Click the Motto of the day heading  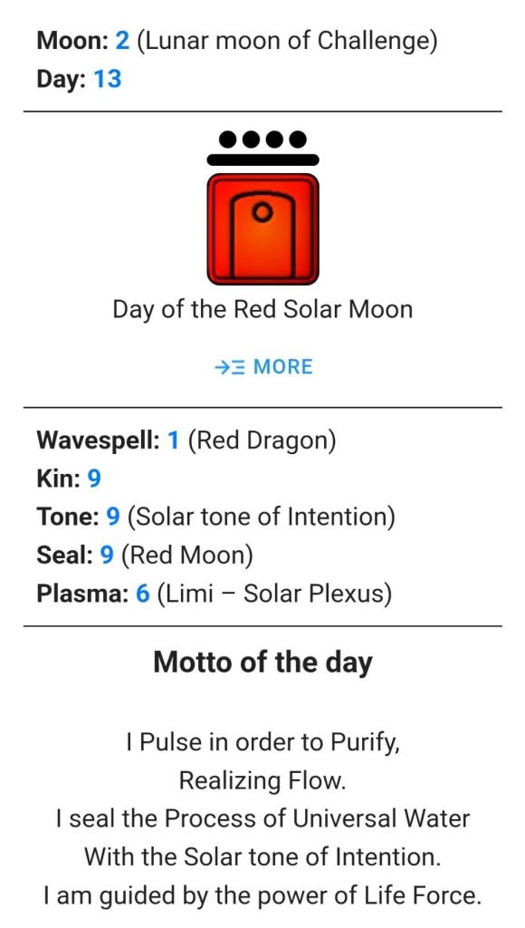(x=262, y=662)
